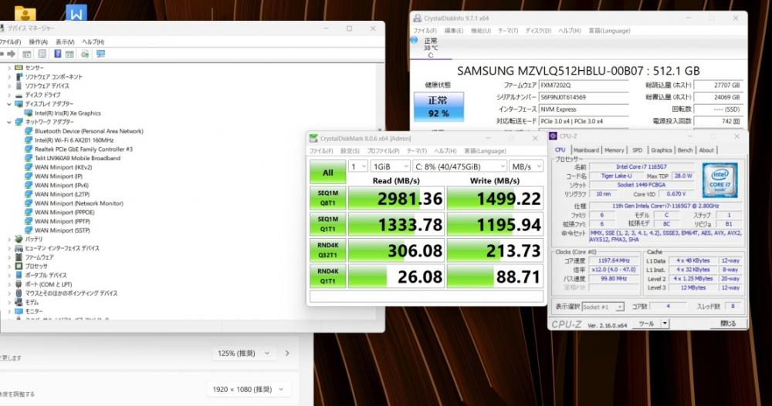Select WAN Miniport (Network Monitor) entry
This screenshot has height=406, width=772.
[79, 203]
